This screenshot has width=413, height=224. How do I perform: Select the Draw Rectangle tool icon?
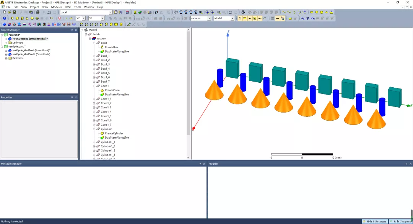[x=312, y=12]
